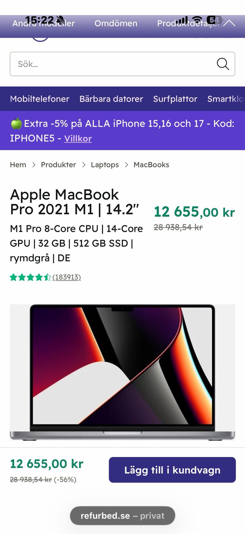Open the Mobiltelefoner category
Screen dimensions: 245x534
pos(40,99)
